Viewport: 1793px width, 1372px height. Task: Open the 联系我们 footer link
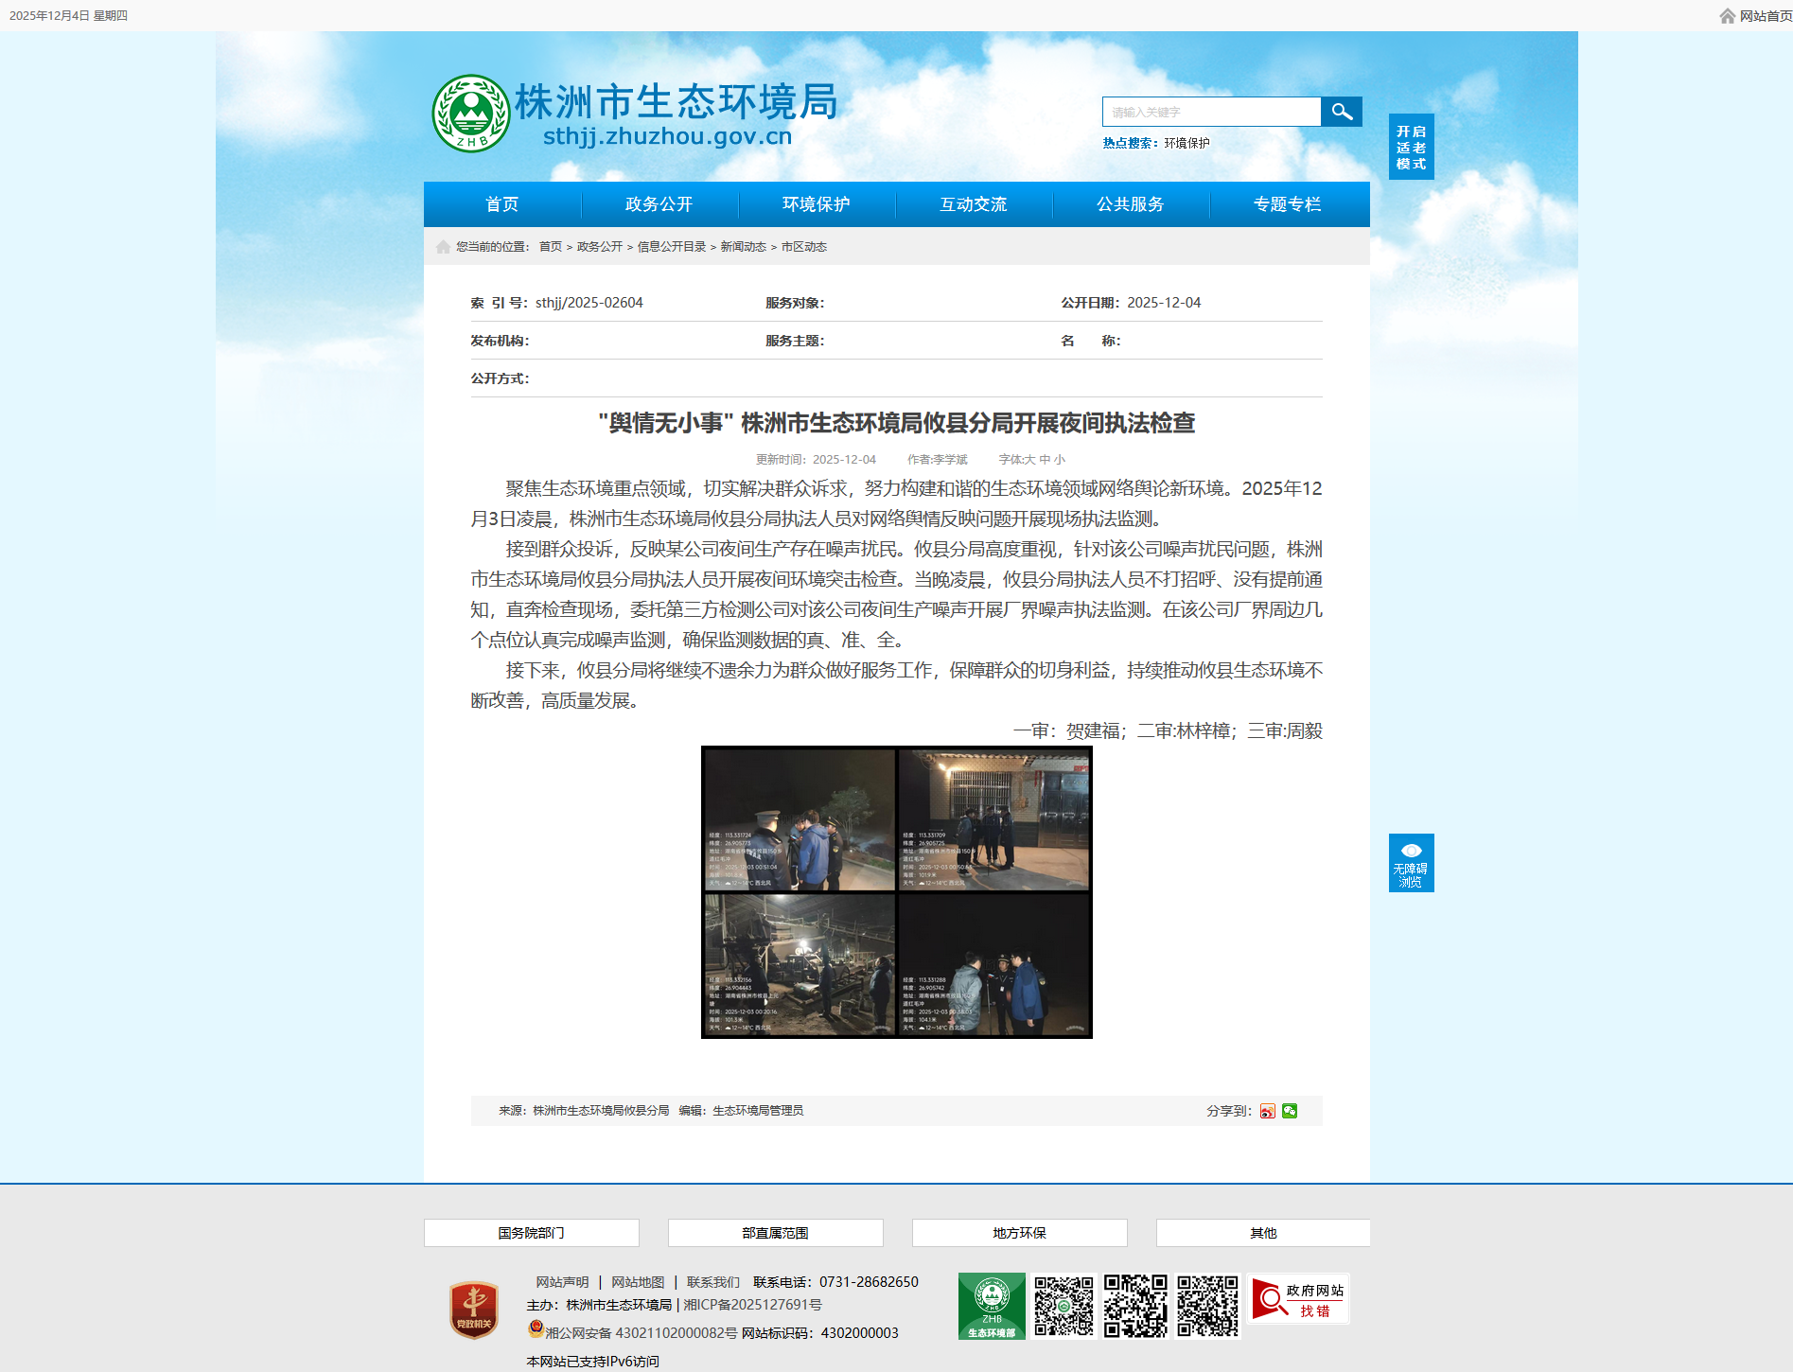click(712, 1282)
